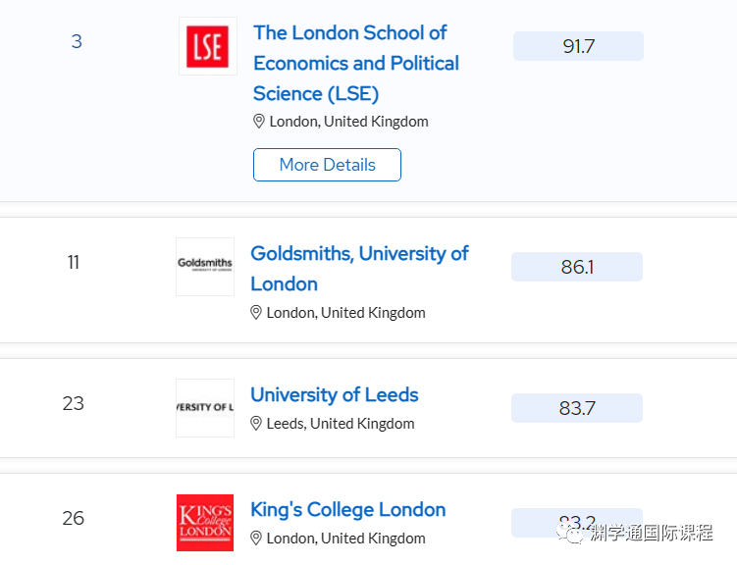Click rank number 11 for Goldsmiths
Viewport: 737px width, 565px height.
74,262
